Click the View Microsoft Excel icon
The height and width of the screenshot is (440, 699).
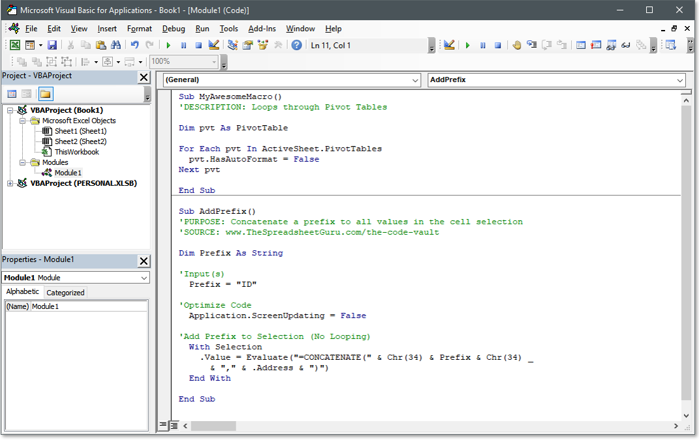14,44
